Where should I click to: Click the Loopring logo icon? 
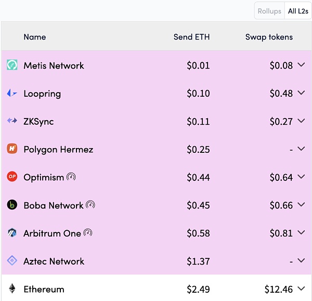click(12, 94)
